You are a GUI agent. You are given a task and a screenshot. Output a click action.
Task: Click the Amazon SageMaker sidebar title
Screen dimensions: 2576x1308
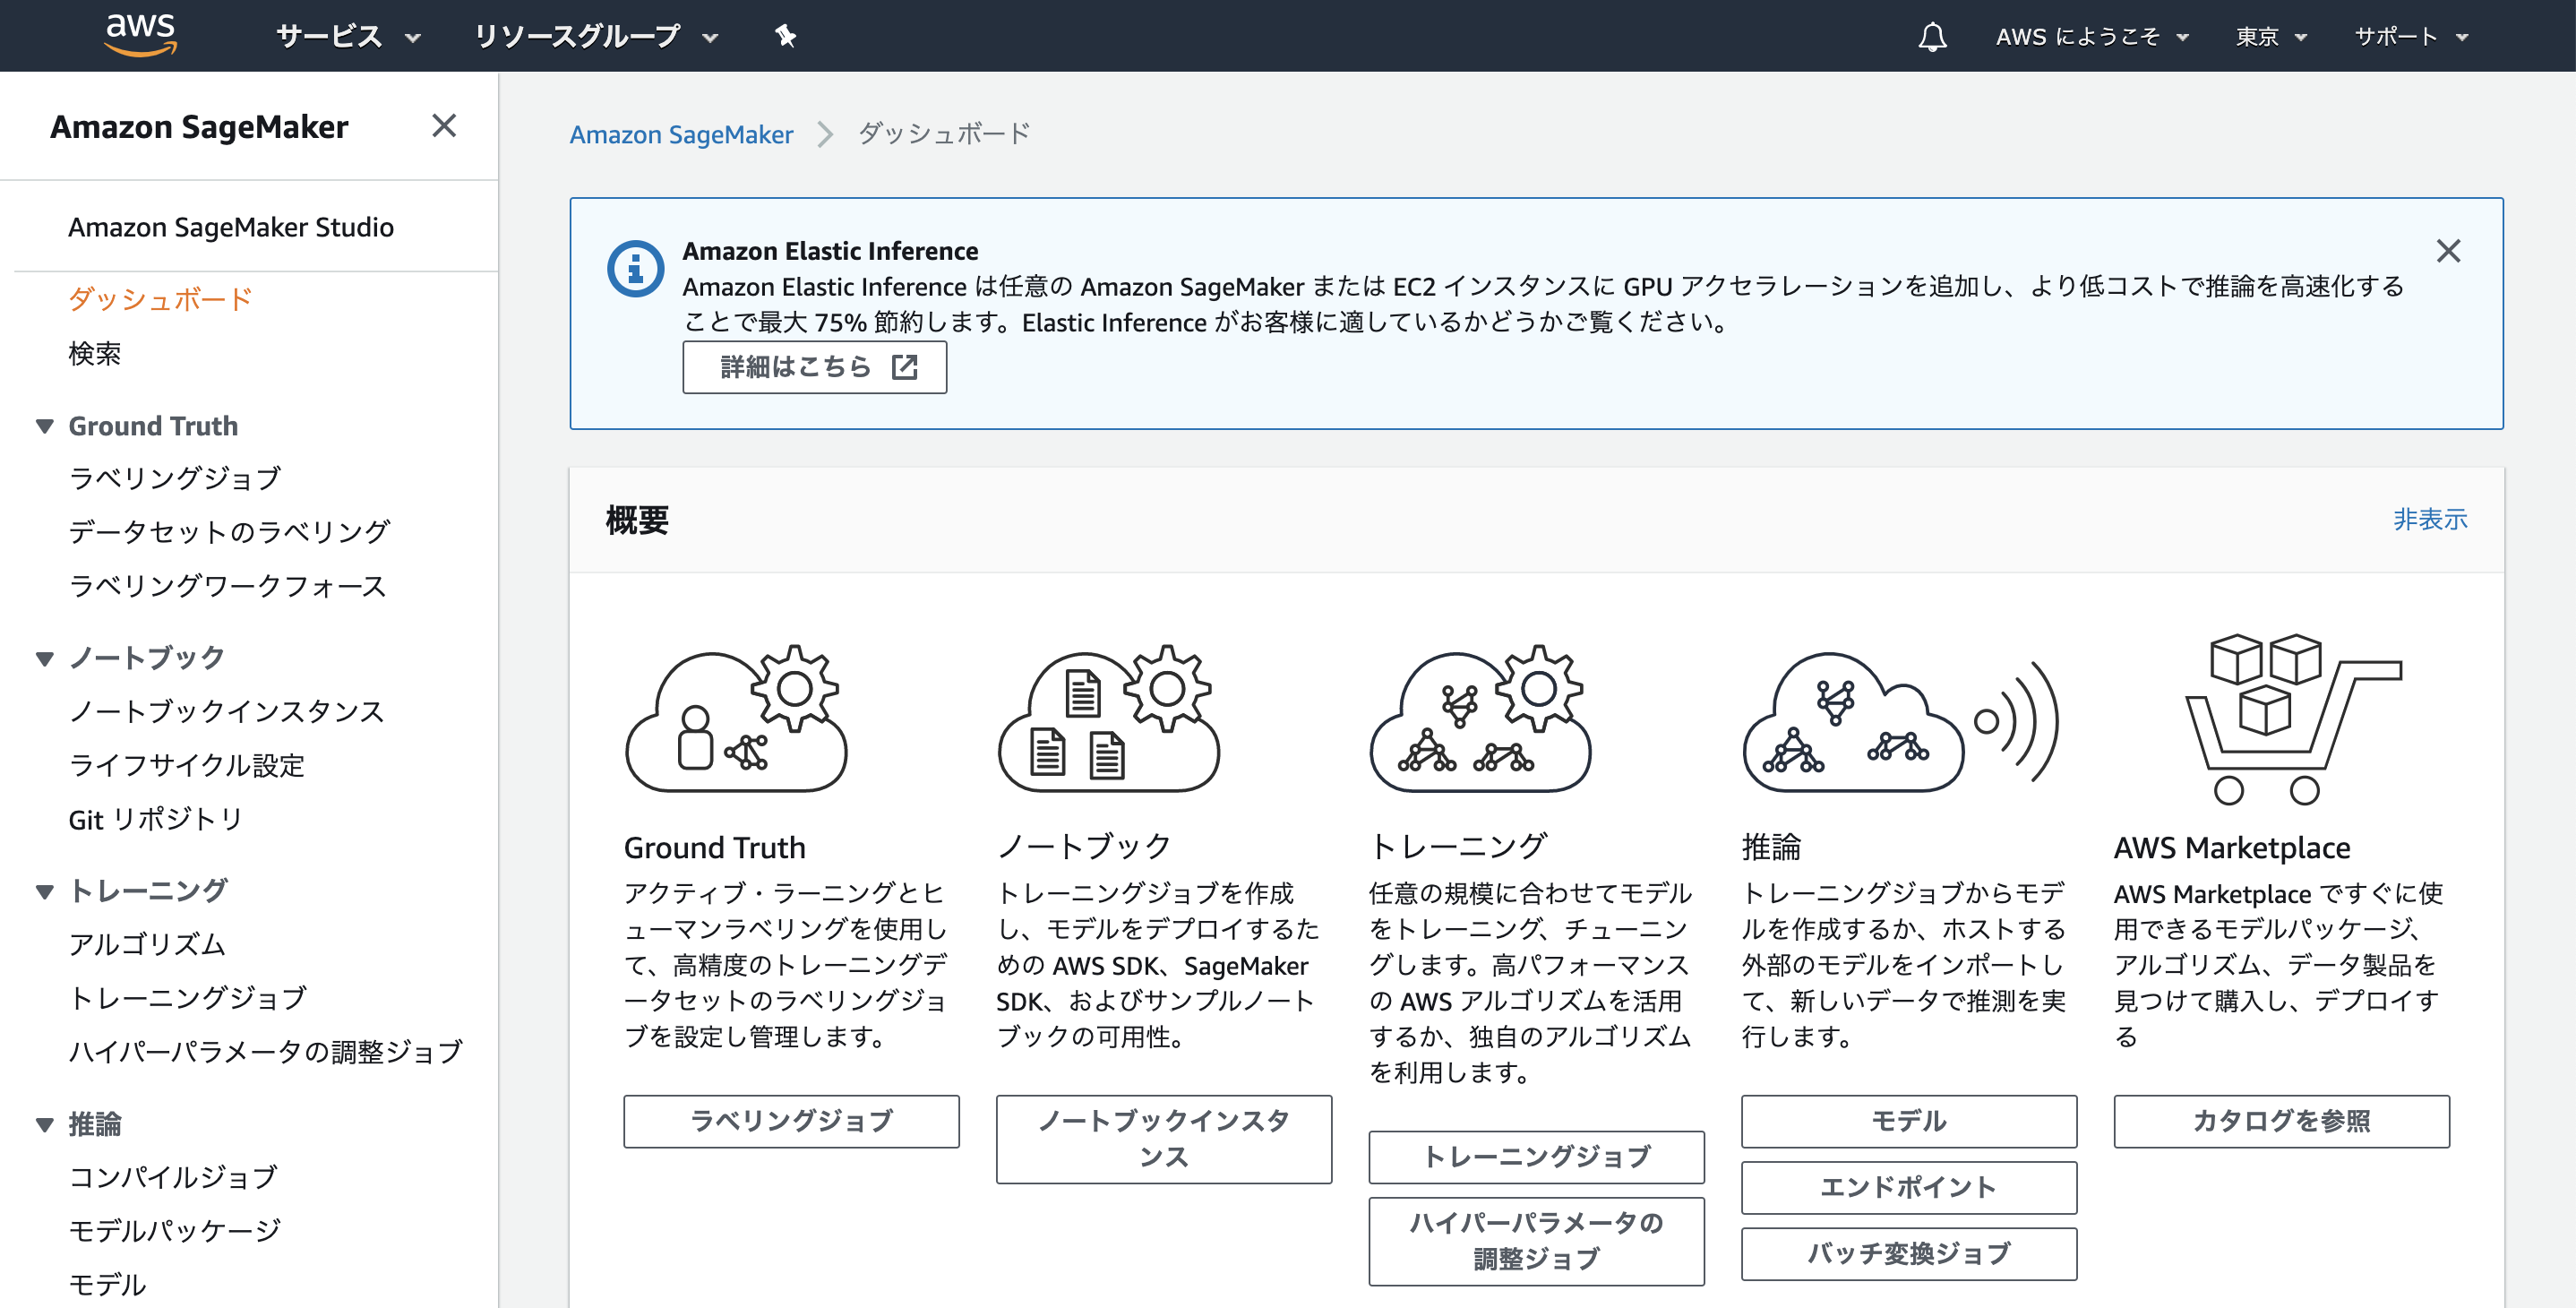(199, 127)
